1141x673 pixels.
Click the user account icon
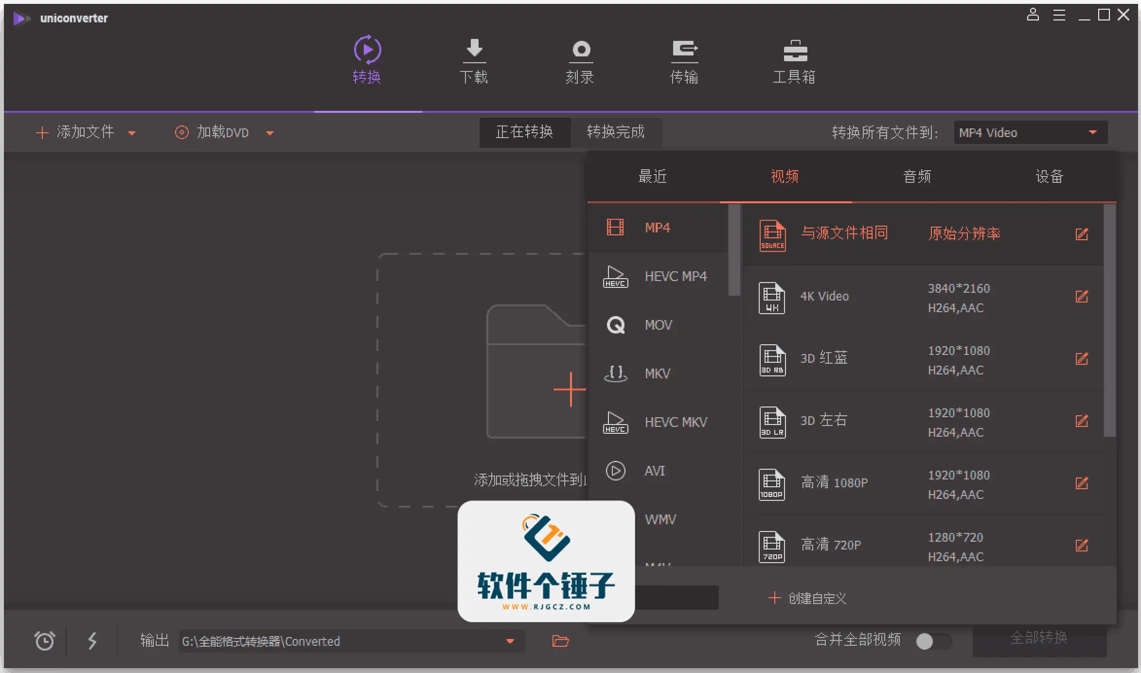pyautogui.click(x=1033, y=15)
